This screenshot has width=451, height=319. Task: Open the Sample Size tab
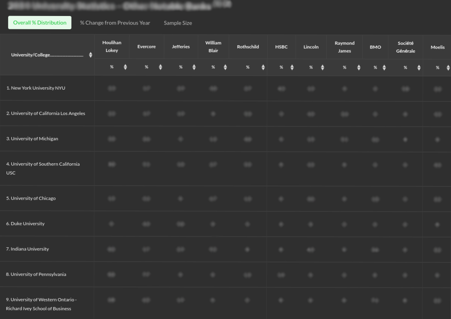178,23
